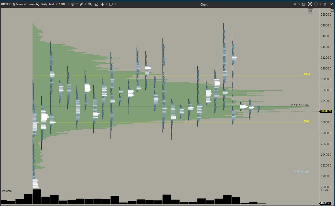Screen dimensions: 335x206
Task: Expand the arrow beside the plus icon
Action: 107,4
